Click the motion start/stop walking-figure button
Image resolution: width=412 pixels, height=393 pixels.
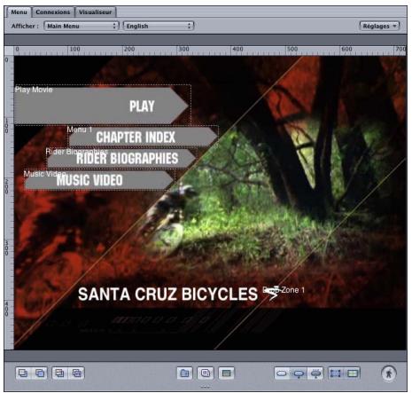389,373
